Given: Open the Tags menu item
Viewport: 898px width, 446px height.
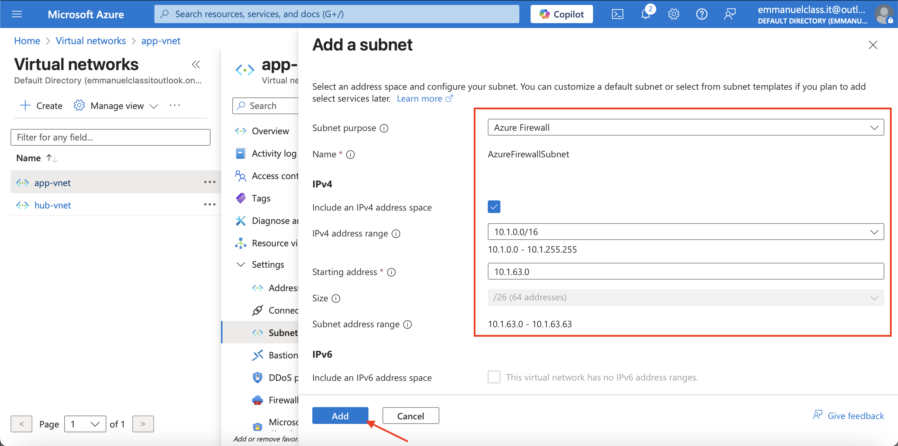Looking at the screenshot, I should pyautogui.click(x=261, y=198).
